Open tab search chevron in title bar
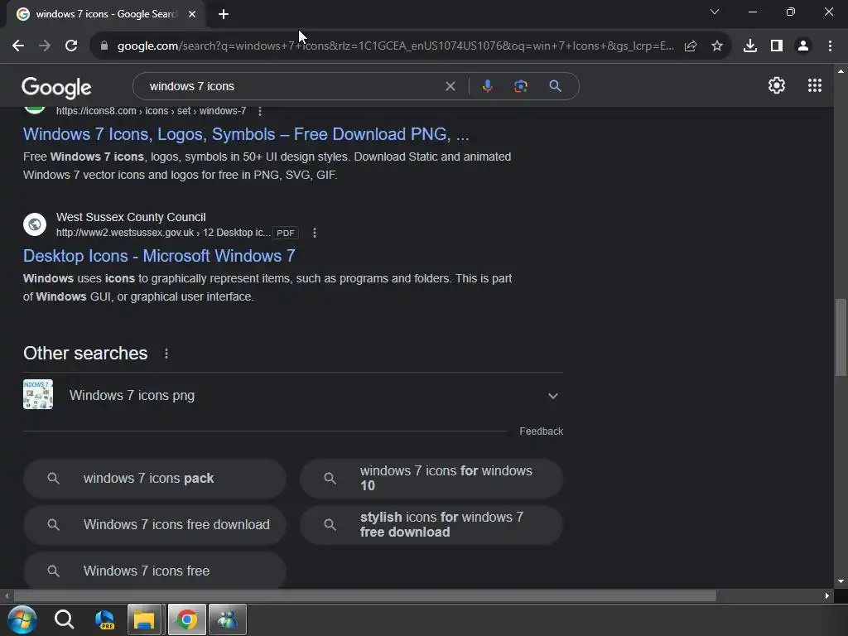848x636 pixels. click(x=715, y=12)
